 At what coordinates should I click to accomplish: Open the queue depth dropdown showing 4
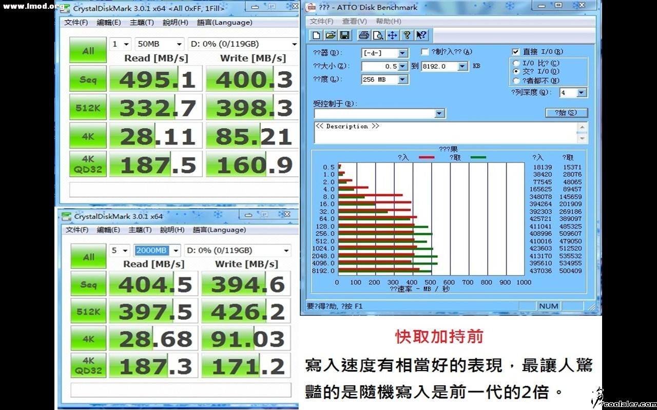[581, 93]
